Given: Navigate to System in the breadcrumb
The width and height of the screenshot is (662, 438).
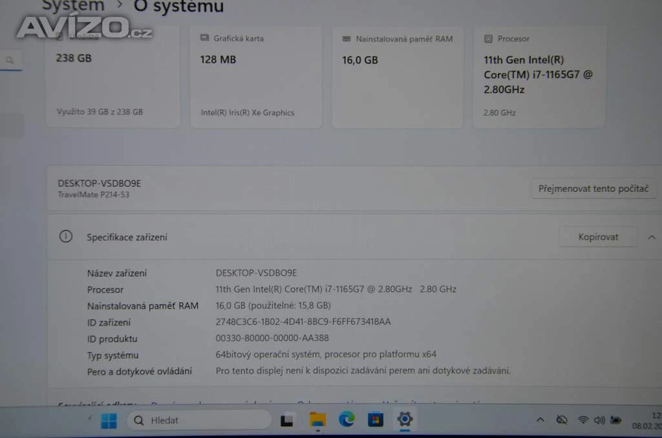Looking at the screenshot, I should (x=73, y=6).
